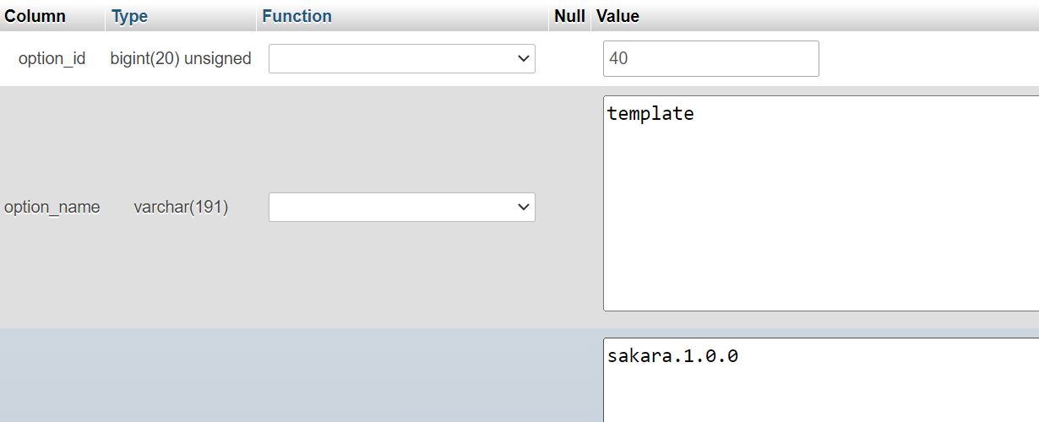Click the chevron arrow in option_name function dropdown
Screen dimensions: 1039x422
coord(521,207)
